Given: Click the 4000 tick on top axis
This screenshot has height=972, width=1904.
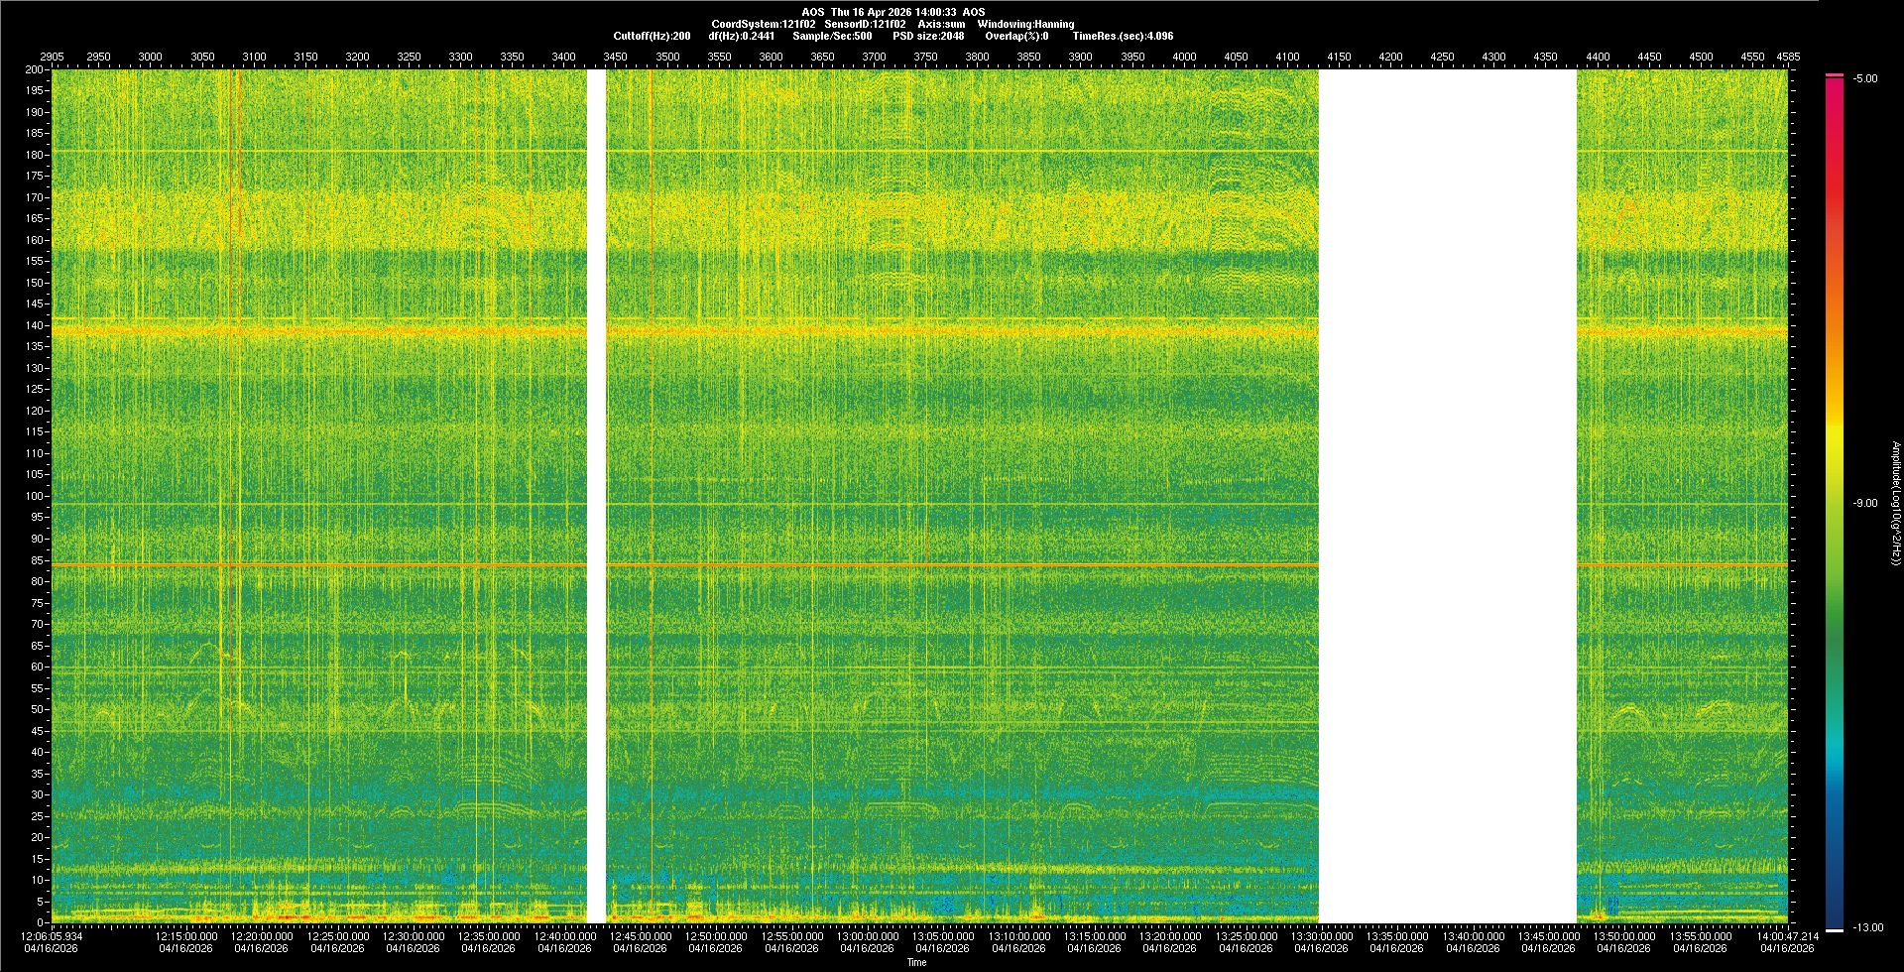Looking at the screenshot, I should tap(1184, 57).
